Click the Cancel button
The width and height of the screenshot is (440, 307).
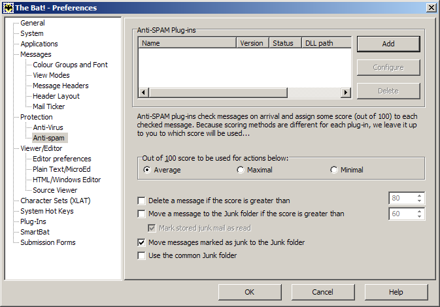pyautogui.click(x=323, y=292)
